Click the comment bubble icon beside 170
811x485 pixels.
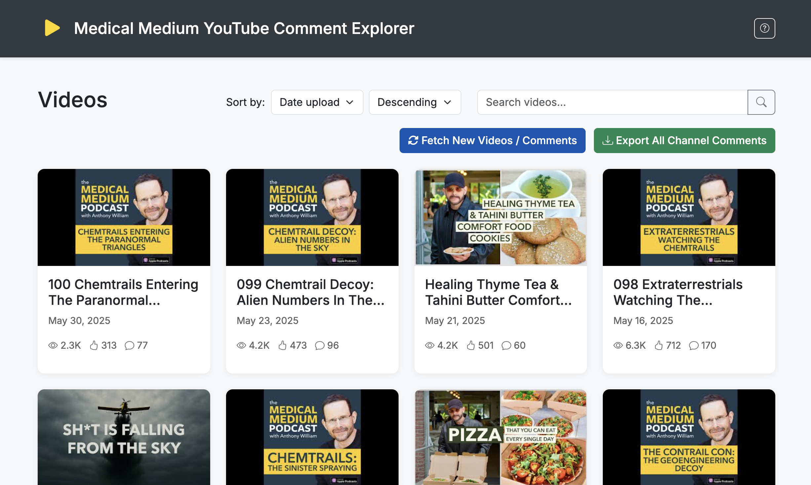[x=694, y=345]
